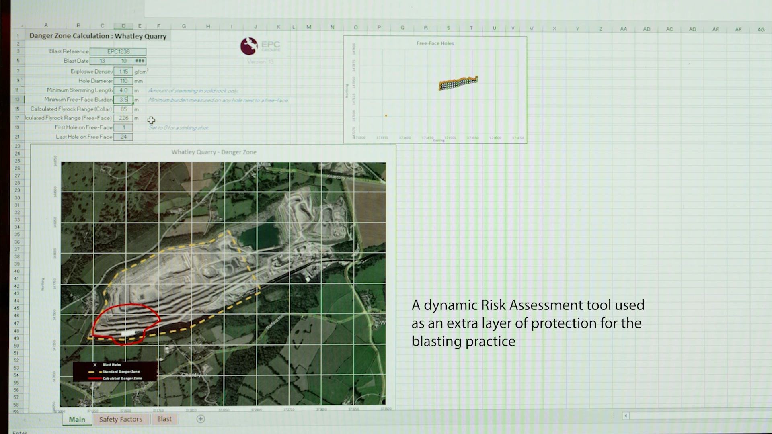Select column S header
The width and height of the screenshot is (772, 434).
pyautogui.click(x=448, y=28)
